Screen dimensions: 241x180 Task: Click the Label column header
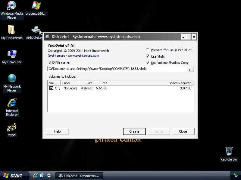click(x=70, y=83)
